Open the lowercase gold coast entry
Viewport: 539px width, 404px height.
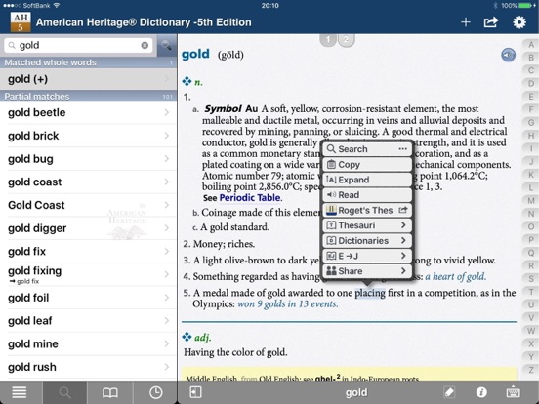[88, 182]
